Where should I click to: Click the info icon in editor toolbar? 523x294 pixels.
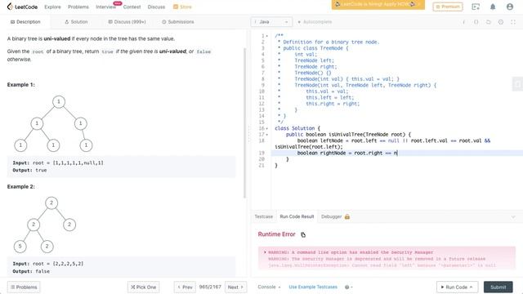coord(463,22)
